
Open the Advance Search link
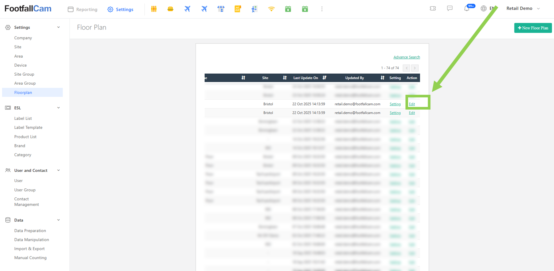pos(406,57)
